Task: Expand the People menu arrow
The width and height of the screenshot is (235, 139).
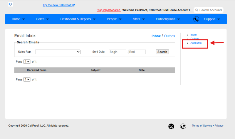Action: click(120, 19)
